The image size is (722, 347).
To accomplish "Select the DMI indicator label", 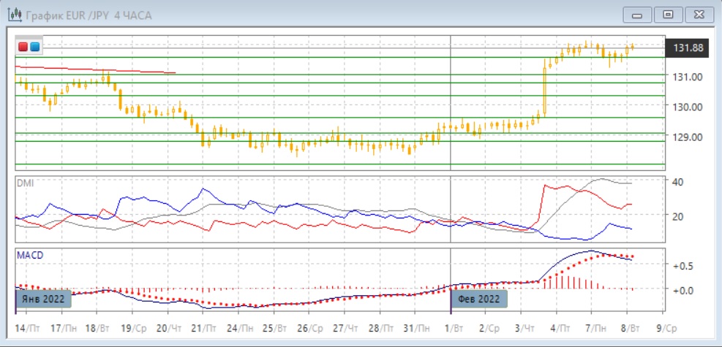I will click(25, 183).
